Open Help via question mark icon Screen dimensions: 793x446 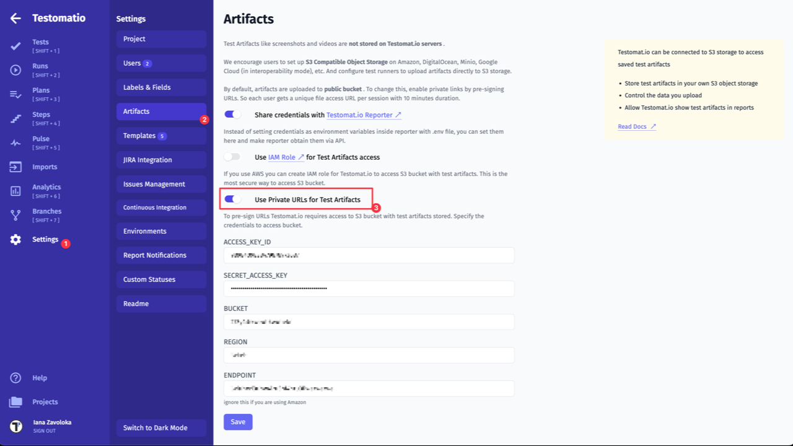[x=15, y=378]
